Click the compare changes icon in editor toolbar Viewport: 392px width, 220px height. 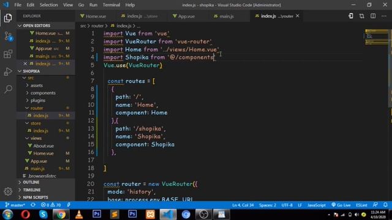point(362,16)
